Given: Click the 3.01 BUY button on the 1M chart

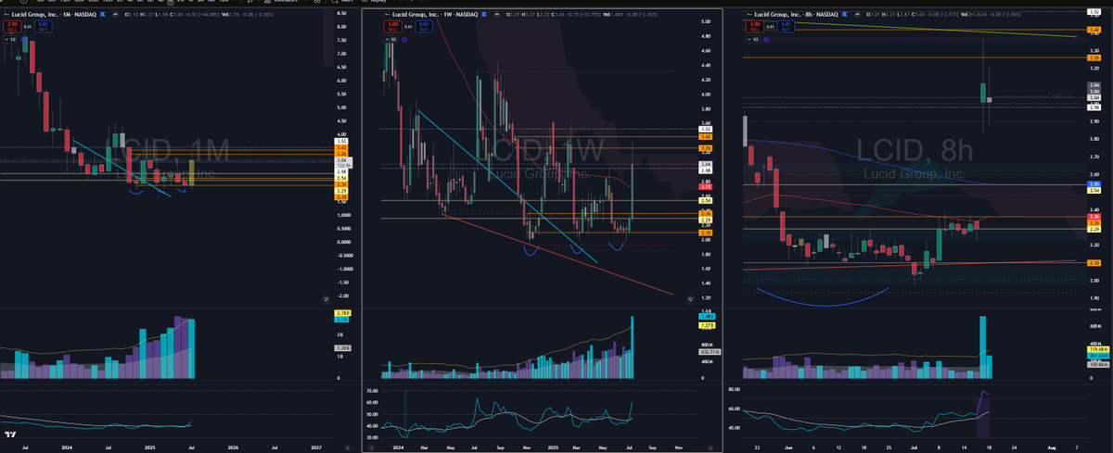Looking at the screenshot, I should (44, 26).
